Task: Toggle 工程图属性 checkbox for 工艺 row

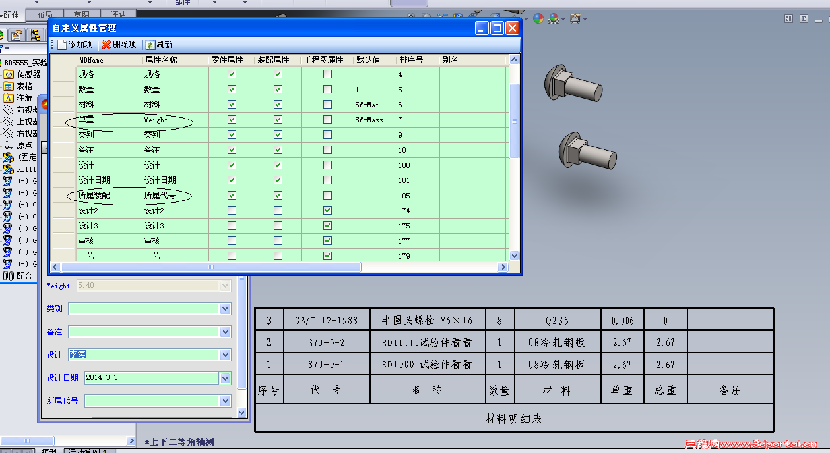Action: point(327,256)
